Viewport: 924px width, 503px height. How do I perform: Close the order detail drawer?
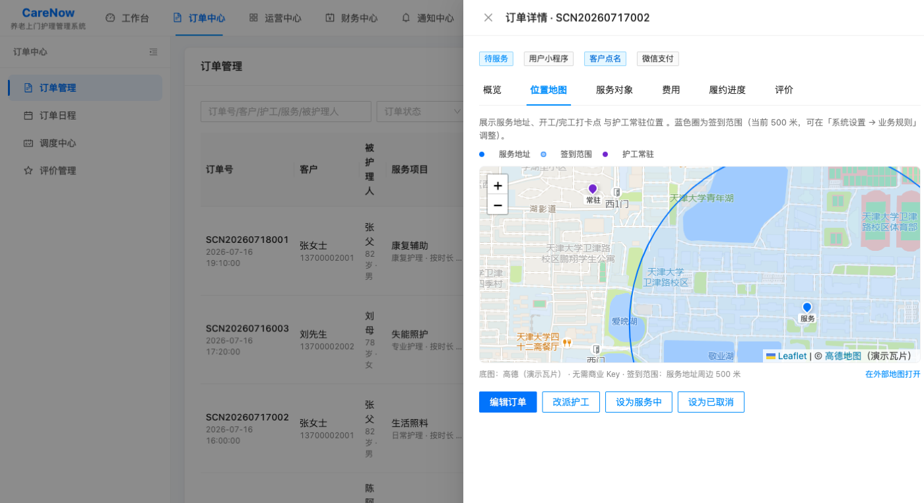488,18
